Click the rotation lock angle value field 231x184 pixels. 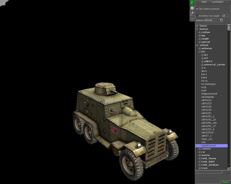click(x=225, y=15)
